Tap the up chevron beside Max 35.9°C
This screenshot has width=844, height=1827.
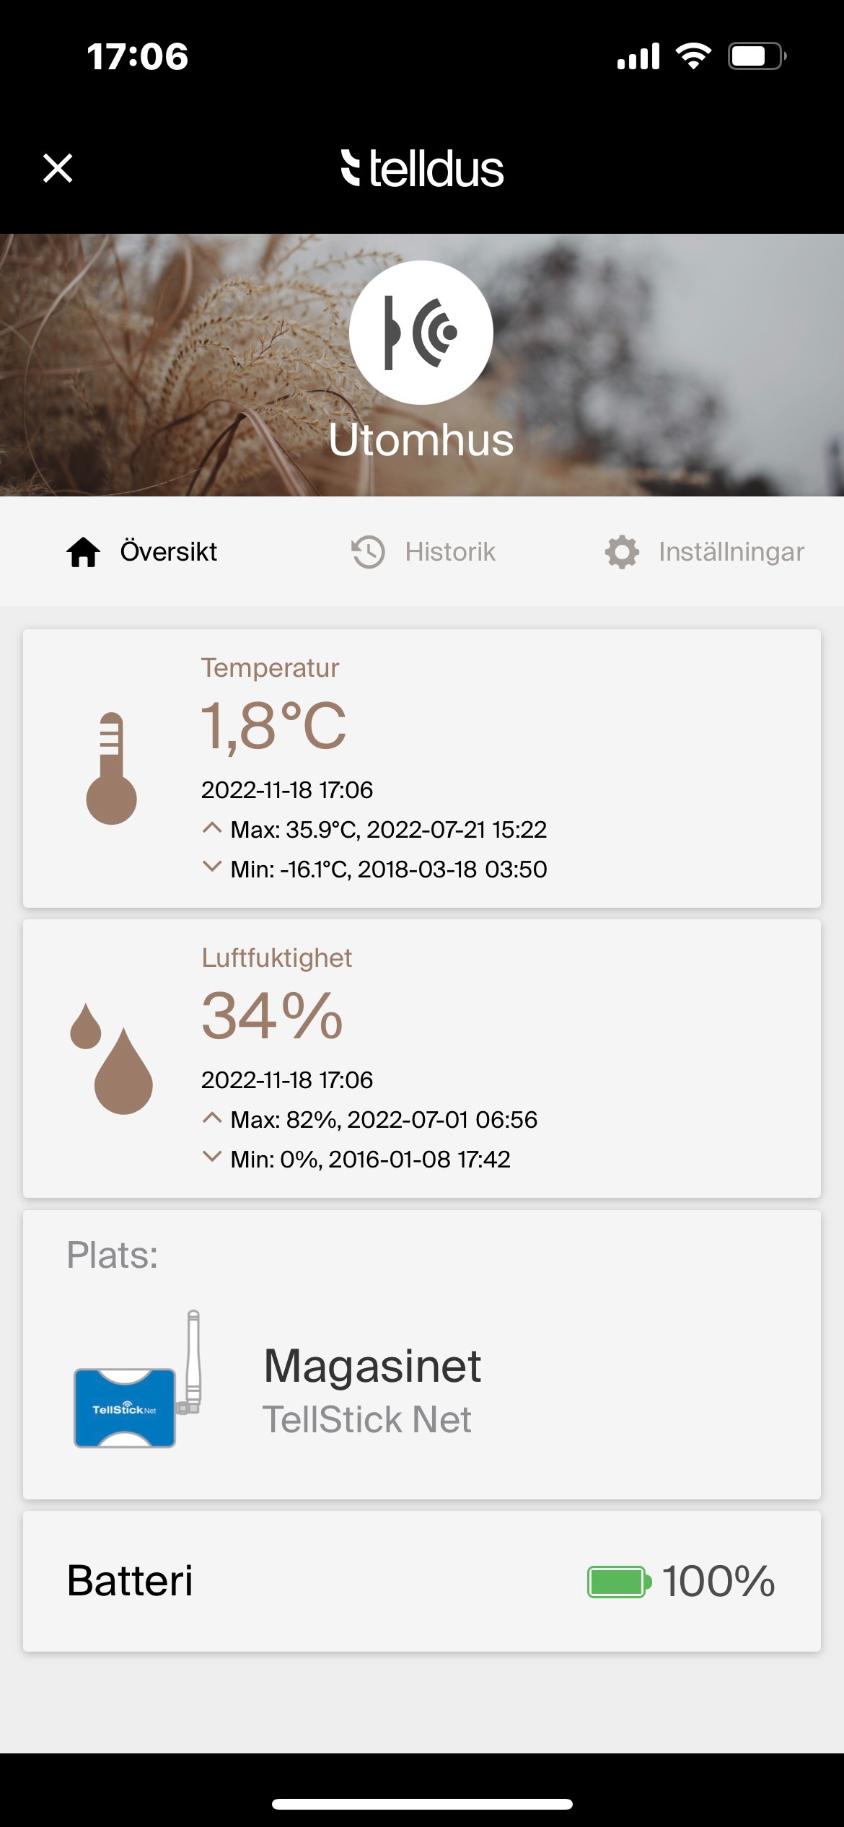coord(211,828)
